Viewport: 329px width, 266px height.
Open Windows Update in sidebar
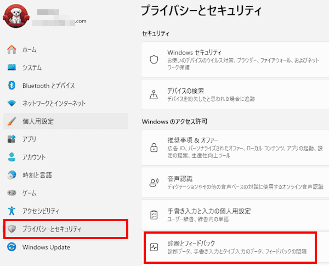click(x=65, y=247)
